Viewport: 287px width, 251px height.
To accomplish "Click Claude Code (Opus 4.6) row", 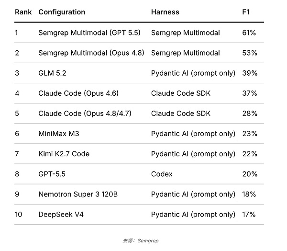I will [139, 93].
